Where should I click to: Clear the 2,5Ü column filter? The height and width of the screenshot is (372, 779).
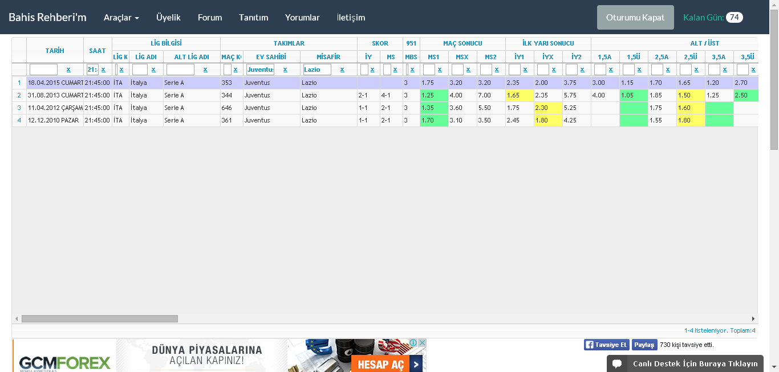click(696, 70)
